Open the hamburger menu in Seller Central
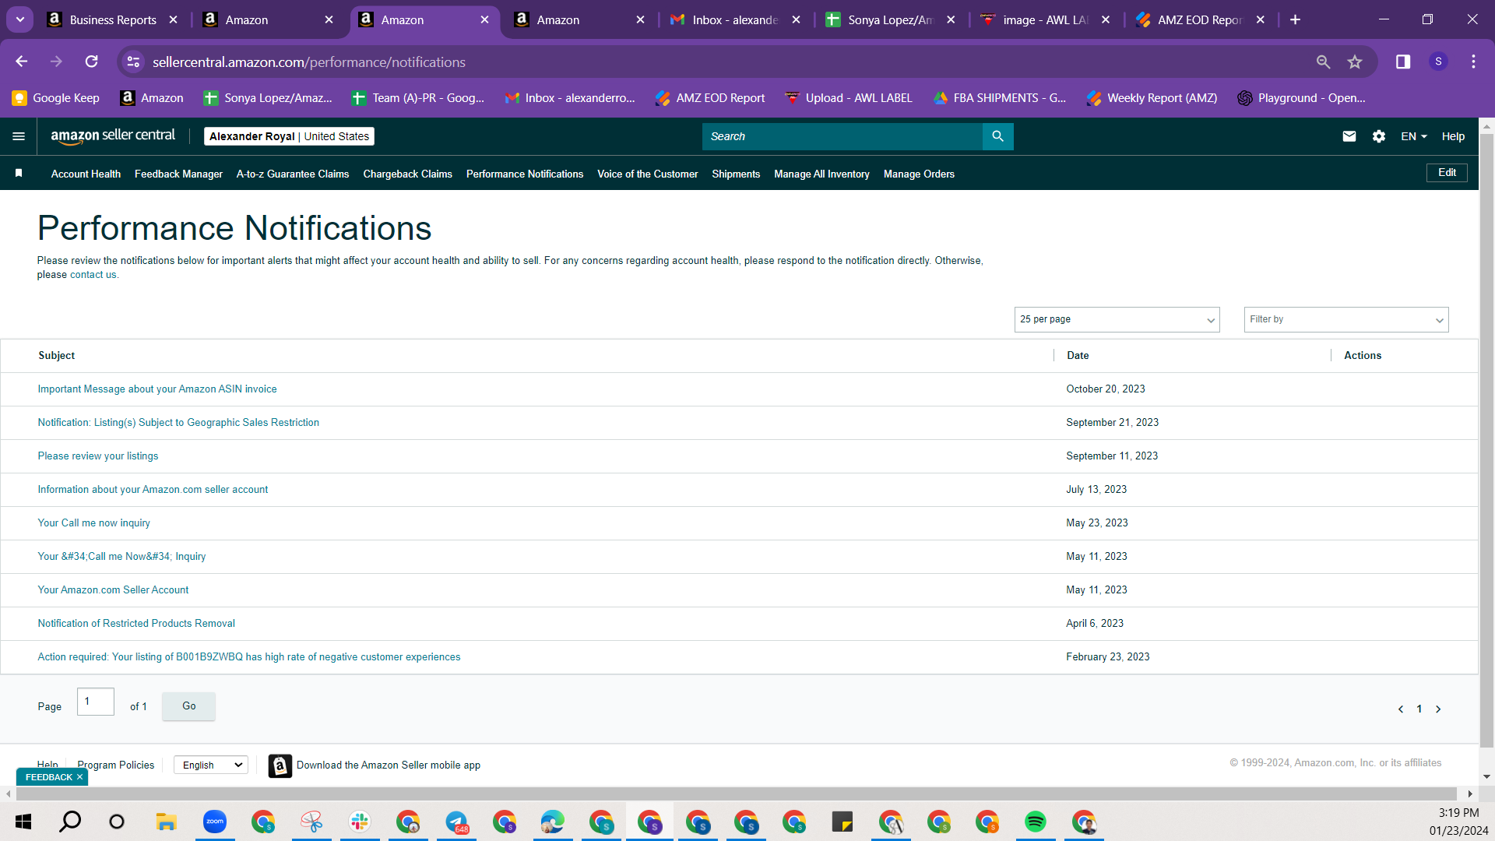The image size is (1495, 841). (19, 136)
